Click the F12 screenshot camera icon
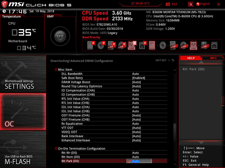The height and width of the screenshot is (168, 225). [167, 4]
